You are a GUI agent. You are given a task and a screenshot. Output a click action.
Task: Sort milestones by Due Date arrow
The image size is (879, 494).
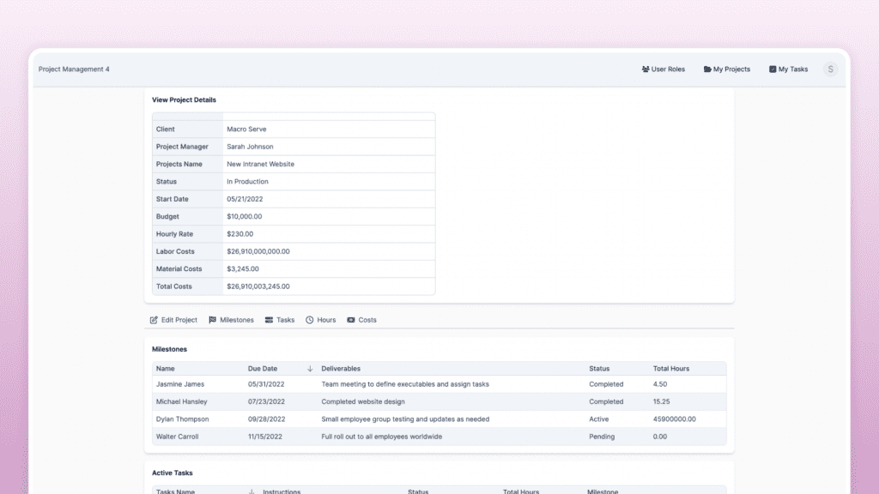pos(310,369)
